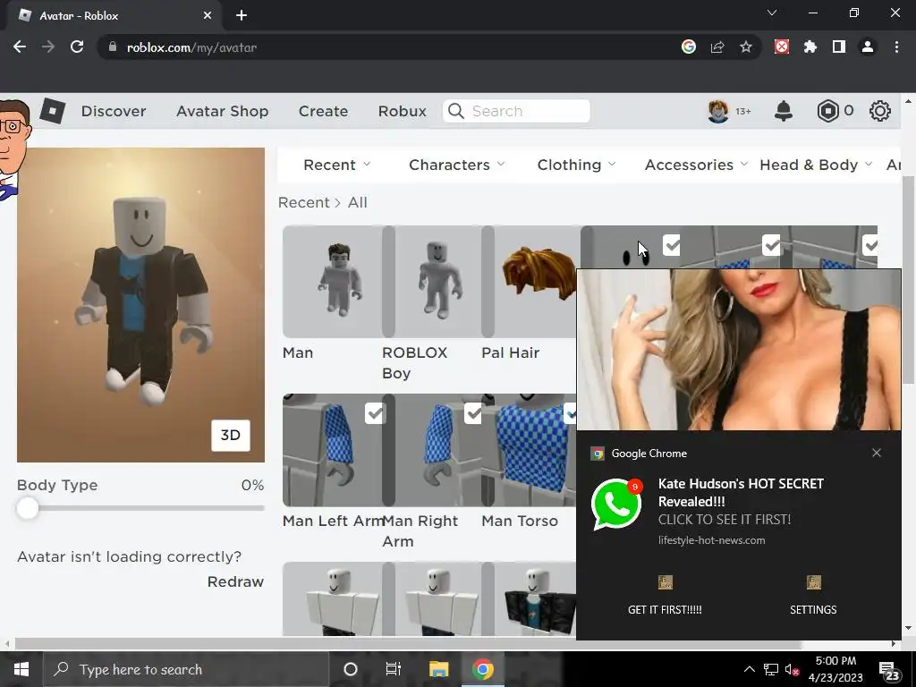
Task: Click the Roblox logo home icon
Action: tap(53, 110)
